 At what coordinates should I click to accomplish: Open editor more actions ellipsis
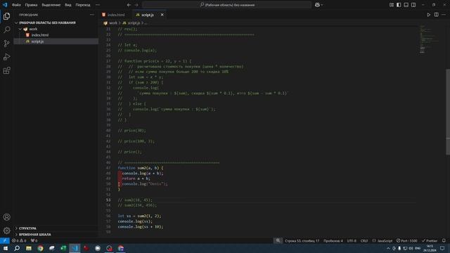click(444, 15)
